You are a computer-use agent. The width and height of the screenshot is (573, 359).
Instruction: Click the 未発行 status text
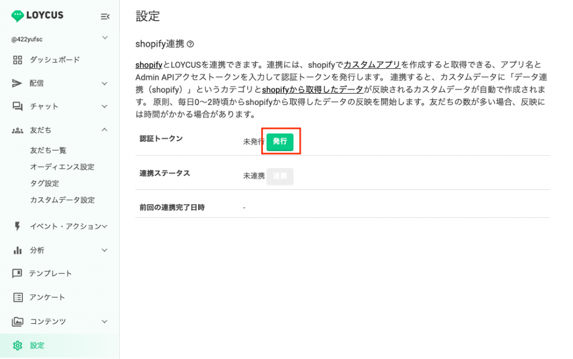254,141
